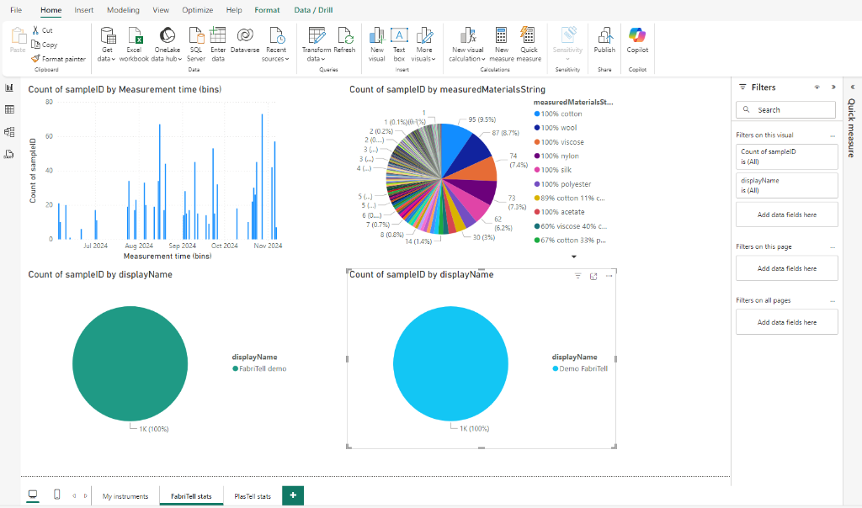Open the displayName filter card

pyautogui.click(x=787, y=186)
